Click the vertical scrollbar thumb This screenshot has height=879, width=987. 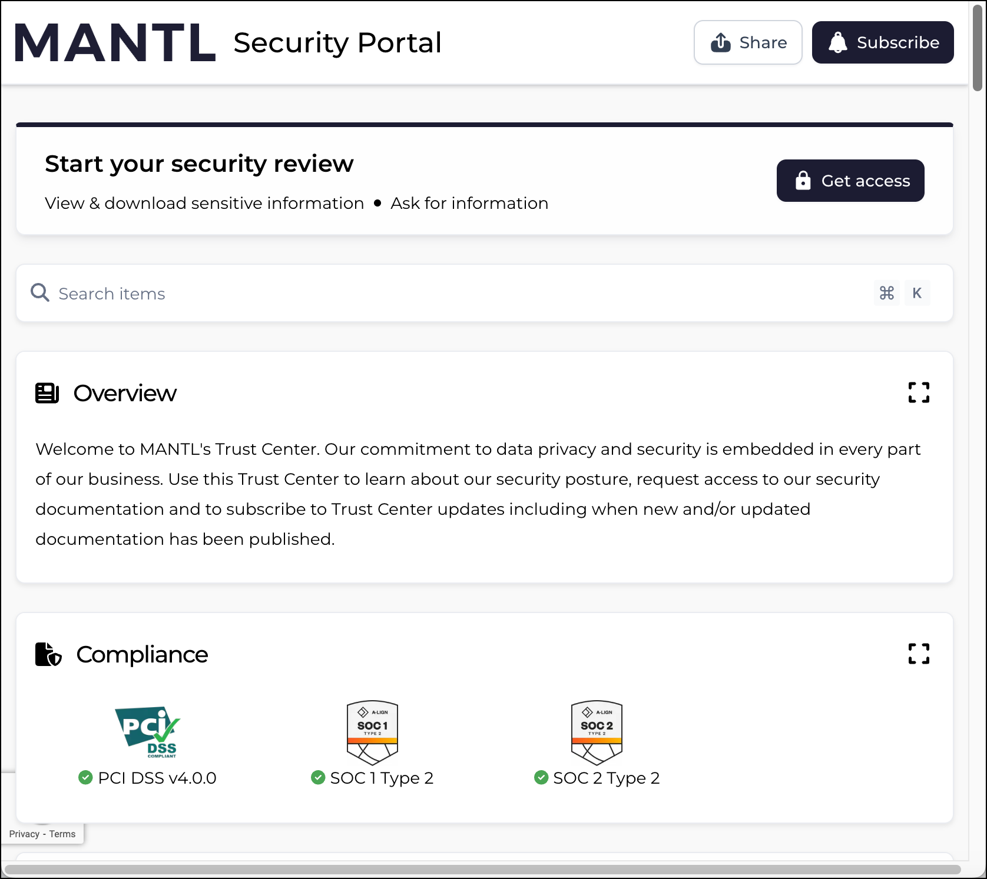(x=978, y=47)
